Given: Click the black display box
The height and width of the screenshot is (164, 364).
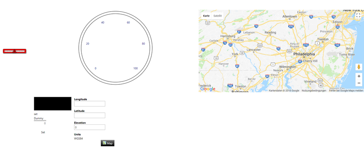Looking at the screenshot, I should coord(53,104).
